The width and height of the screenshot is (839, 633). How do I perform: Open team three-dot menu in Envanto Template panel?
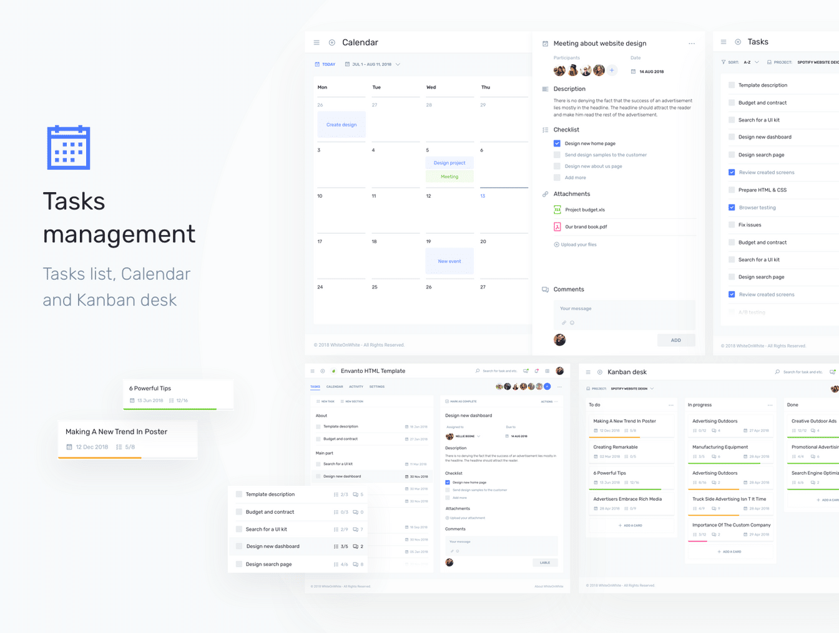[x=559, y=387]
